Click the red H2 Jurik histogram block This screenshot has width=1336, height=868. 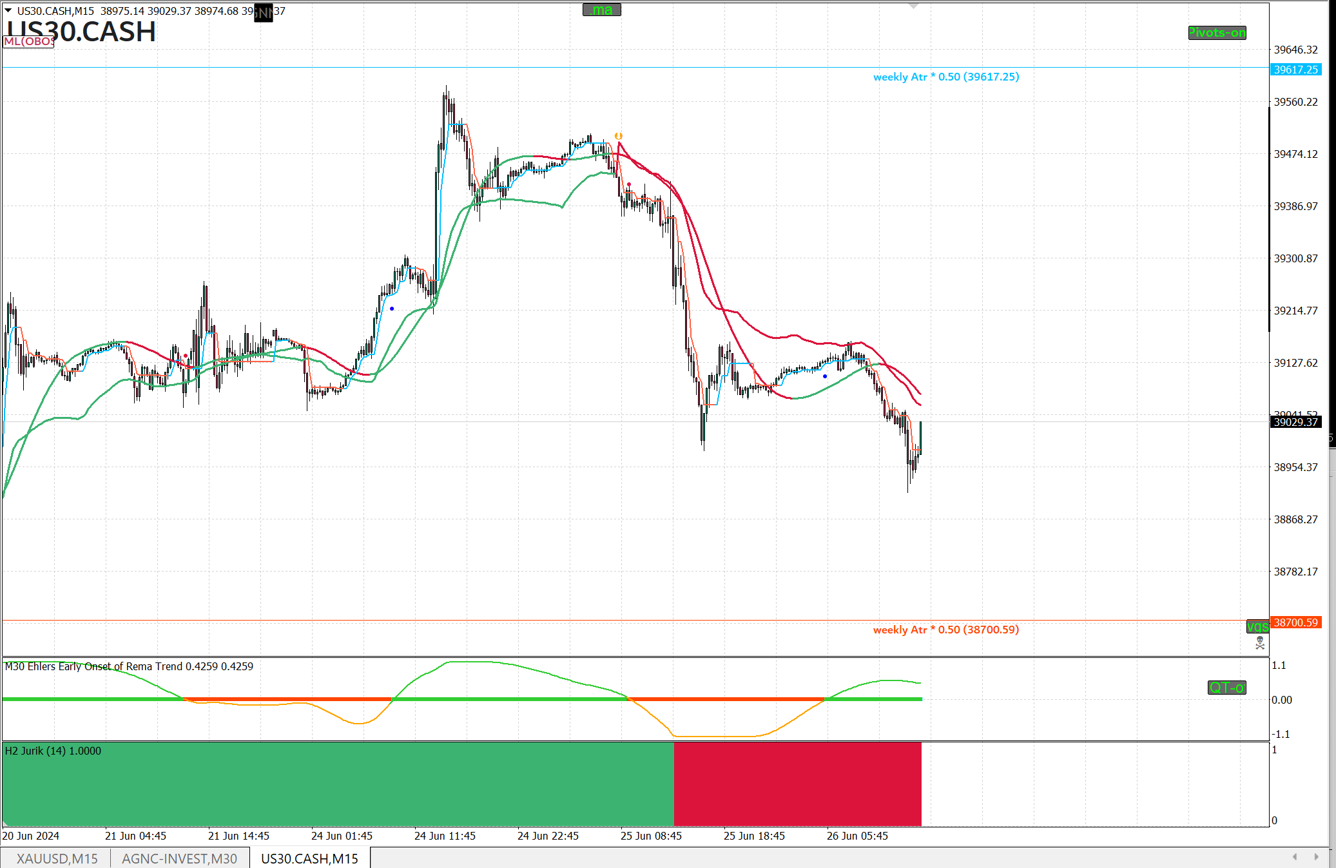(797, 784)
